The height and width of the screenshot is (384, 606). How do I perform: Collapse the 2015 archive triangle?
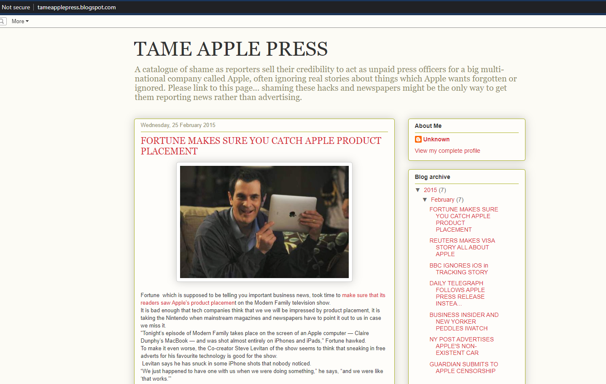click(418, 190)
